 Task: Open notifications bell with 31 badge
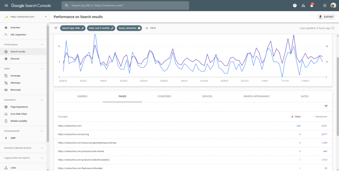(312, 5)
